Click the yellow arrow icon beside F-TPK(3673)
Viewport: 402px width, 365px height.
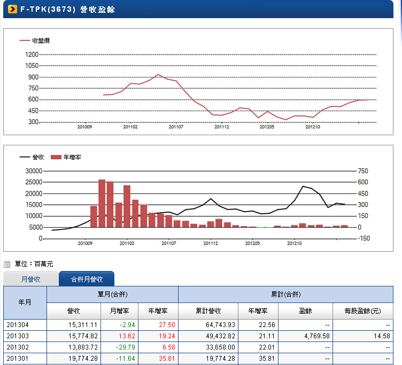pos(12,9)
